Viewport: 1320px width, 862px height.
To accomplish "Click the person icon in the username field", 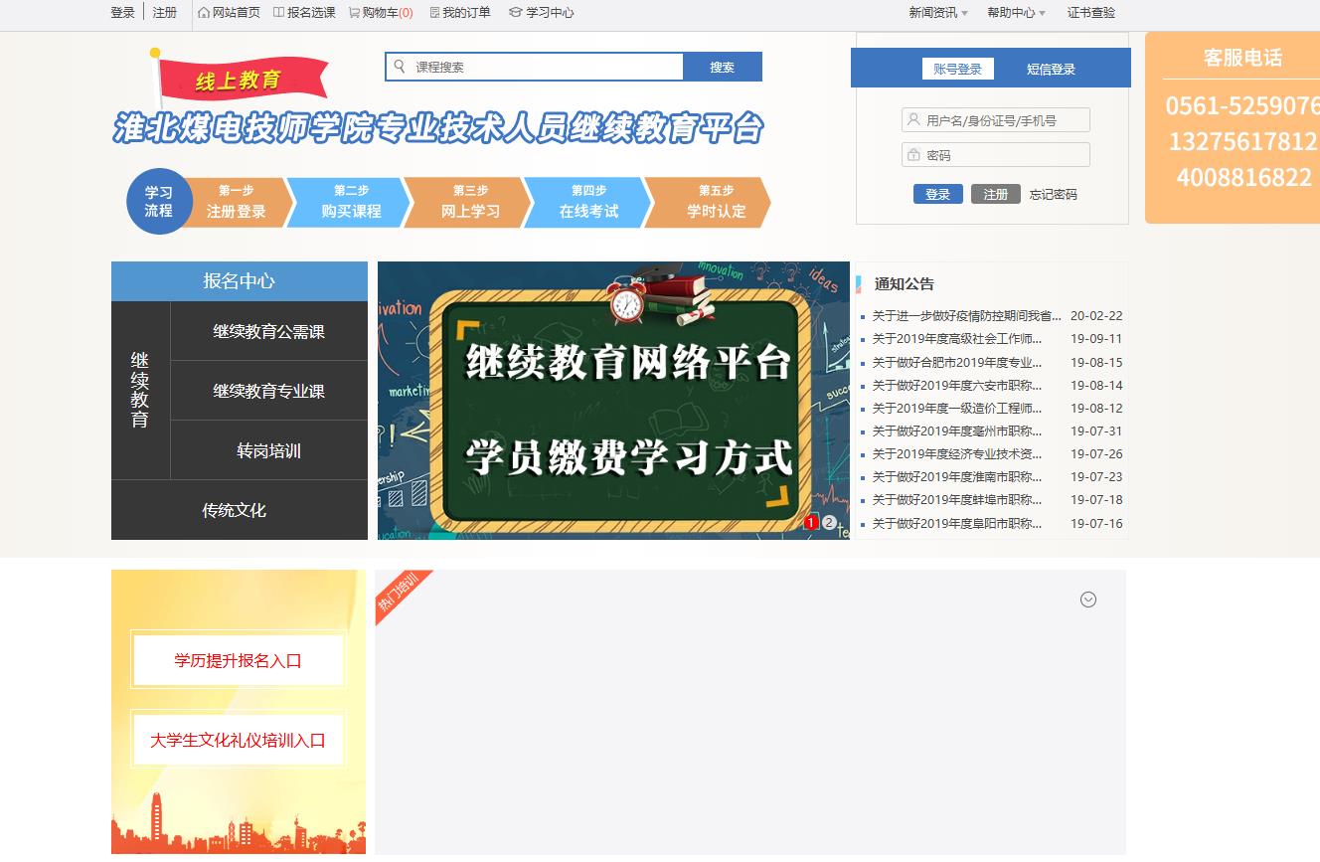I will click(x=912, y=119).
